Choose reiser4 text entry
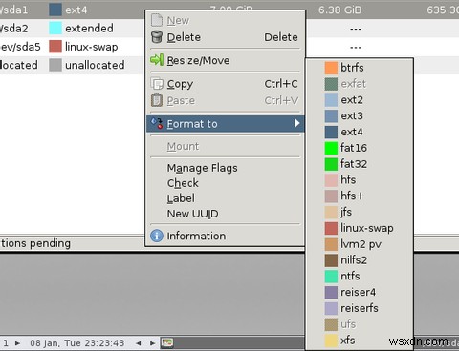This screenshot has width=459, height=351. 358,292
